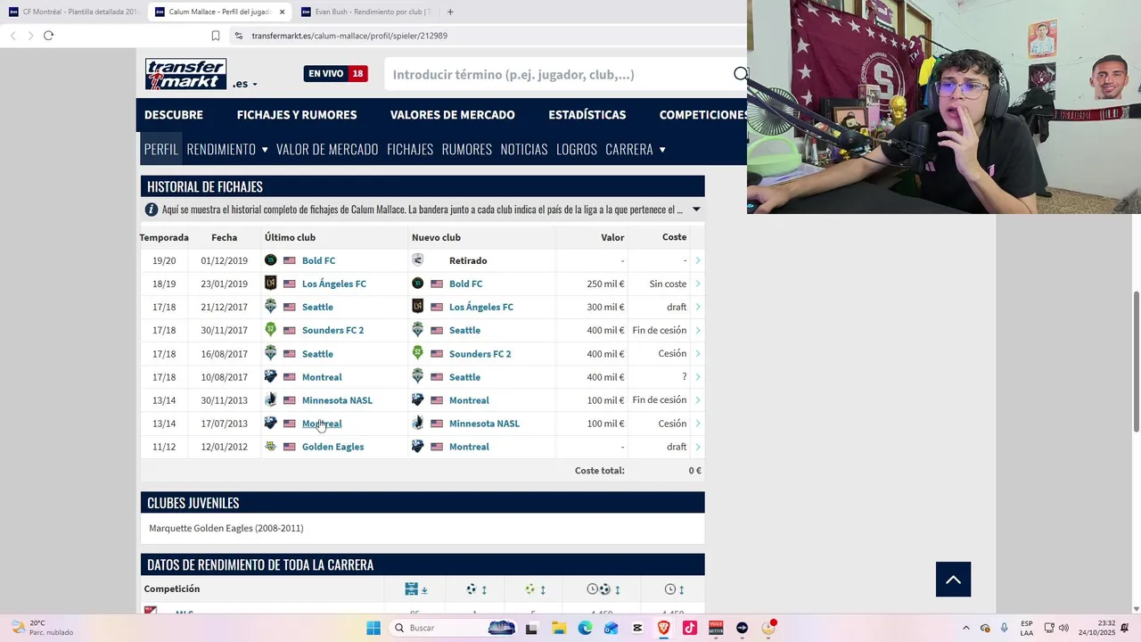
Task: Open the CapCut icon in the taskbar
Action: tap(637, 628)
